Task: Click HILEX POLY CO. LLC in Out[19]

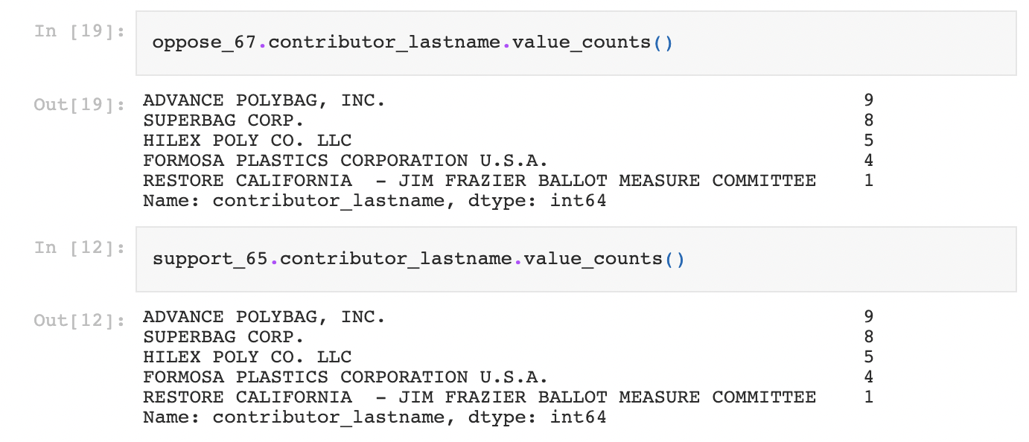Action: click(247, 141)
